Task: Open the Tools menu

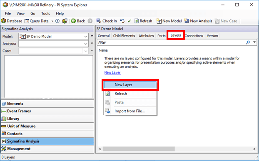Action: [45, 13]
